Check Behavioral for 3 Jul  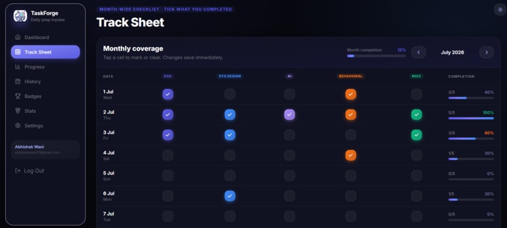click(351, 135)
